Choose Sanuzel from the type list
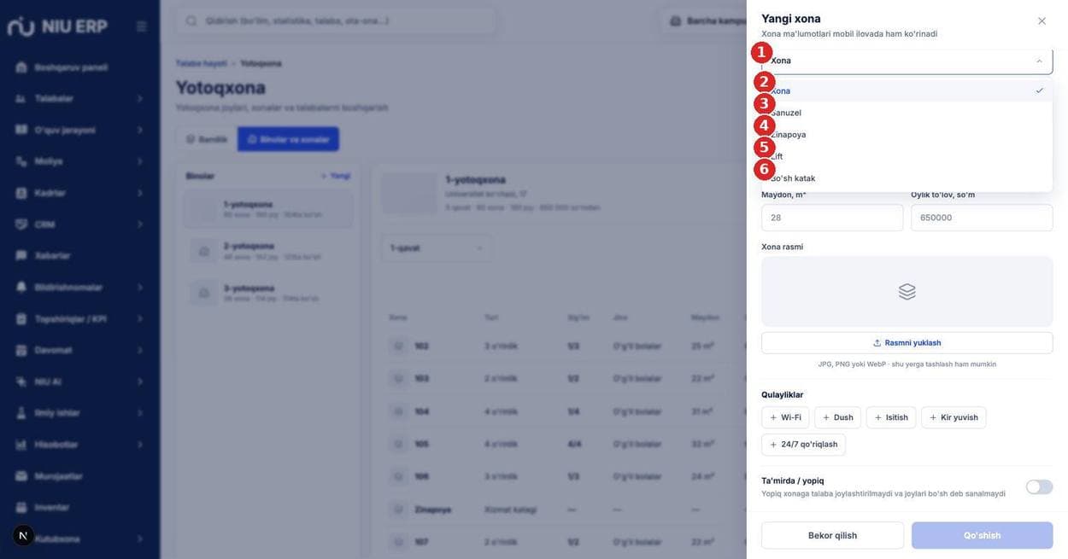Viewport: 1068px width, 559px height. click(907, 113)
